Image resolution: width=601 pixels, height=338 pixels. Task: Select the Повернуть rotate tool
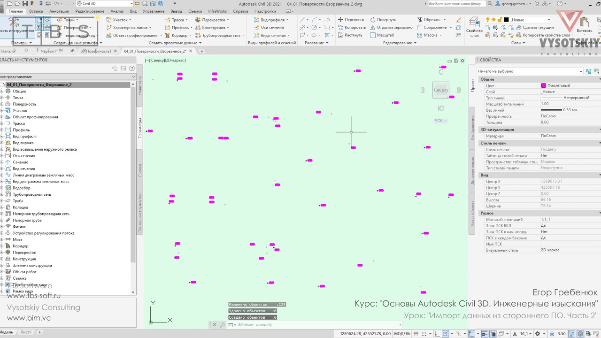click(x=383, y=20)
